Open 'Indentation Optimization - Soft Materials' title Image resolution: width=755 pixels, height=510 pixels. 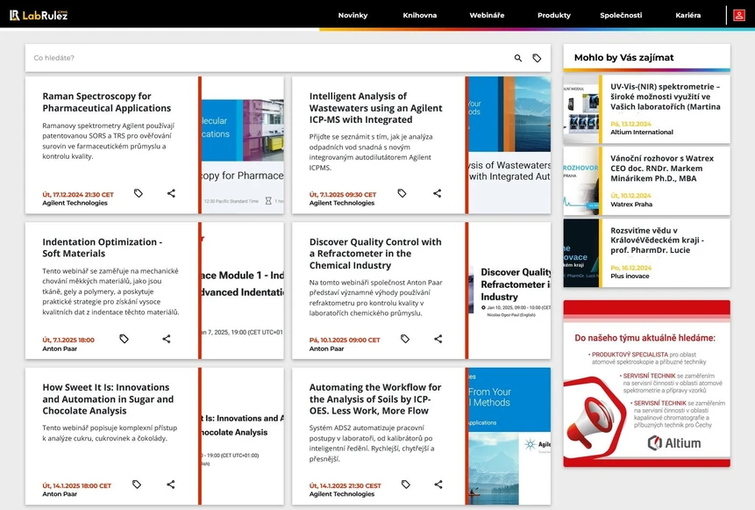pos(103,248)
